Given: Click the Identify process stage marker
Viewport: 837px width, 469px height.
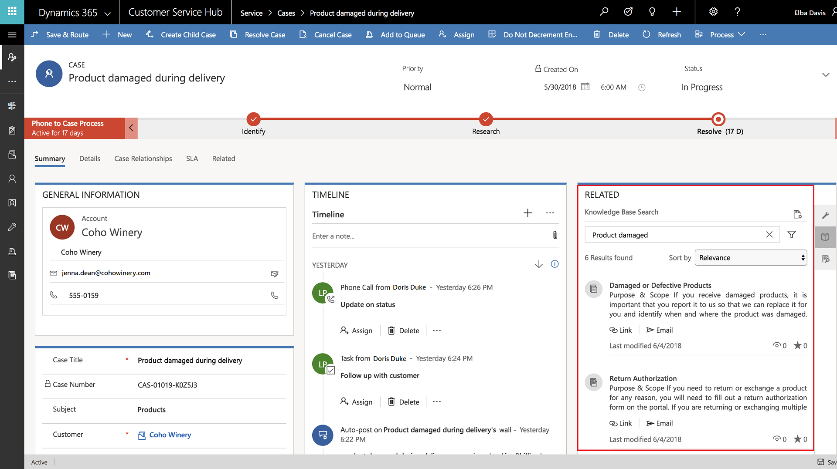Looking at the screenshot, I should 253,119.
